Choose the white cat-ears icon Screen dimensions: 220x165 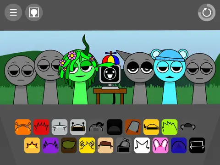click(x=142, y=145)
